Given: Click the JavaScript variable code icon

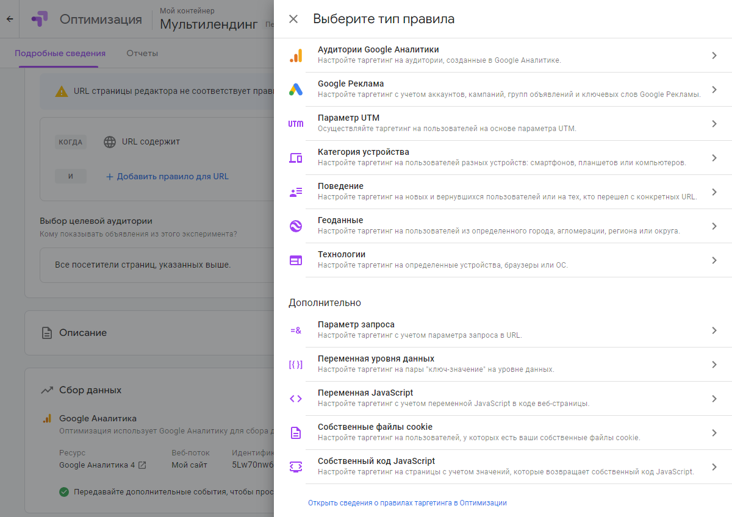Looking at the screenshot, I should (296, 399).
